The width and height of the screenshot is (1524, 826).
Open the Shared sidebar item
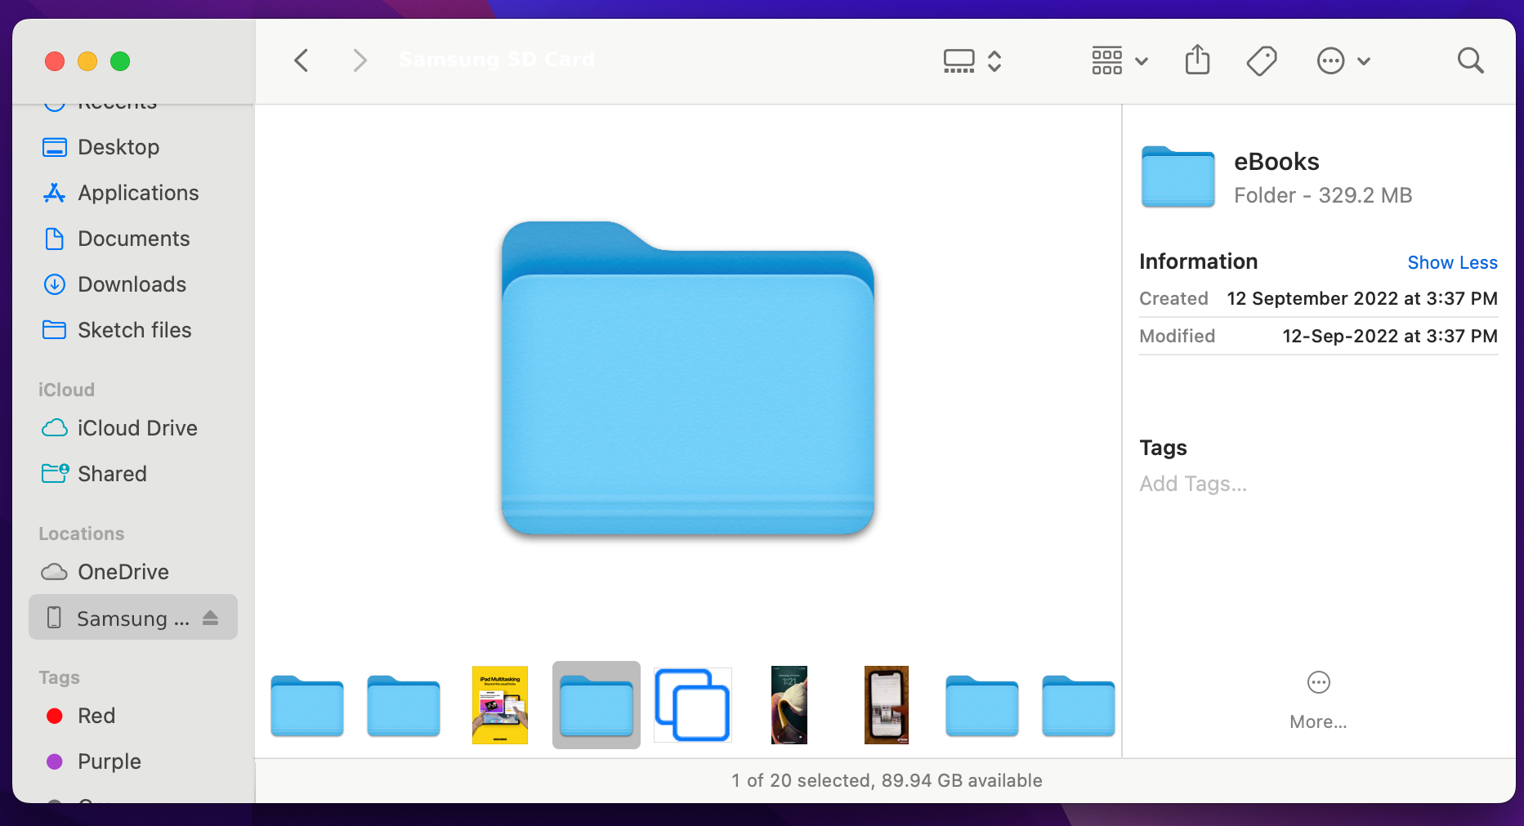click(x=133, y=474)
